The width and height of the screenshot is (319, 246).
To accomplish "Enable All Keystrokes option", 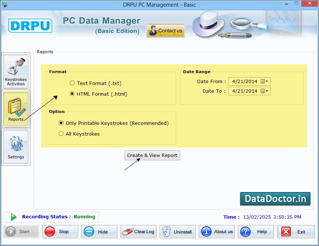I will (x=61, y=134).
